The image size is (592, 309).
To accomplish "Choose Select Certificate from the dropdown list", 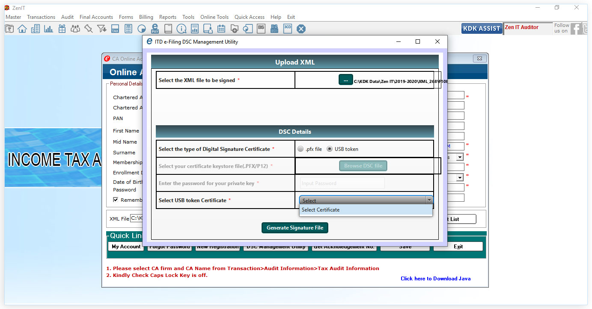I will (x=366, y=210).
